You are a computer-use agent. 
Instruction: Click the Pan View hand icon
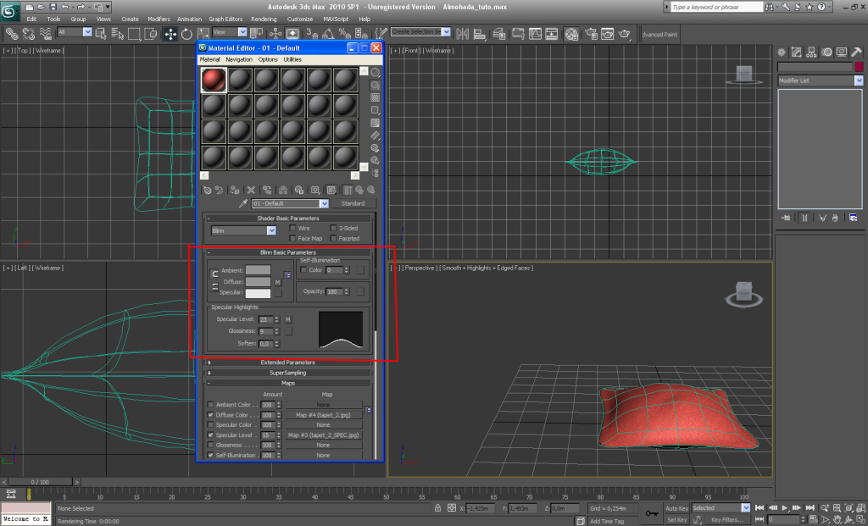(x=837, y=520)
